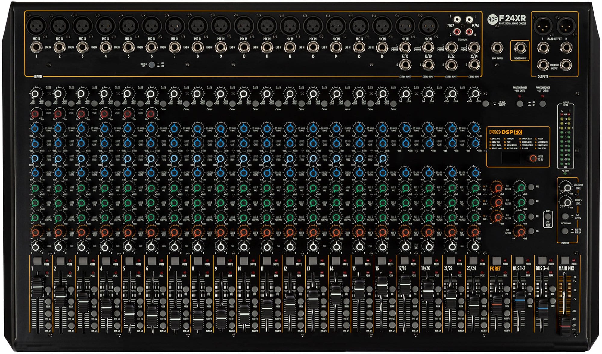Screen dimensions: 602x354
Task: Toggle the IN USB / IN 15/16 switch
Action: 485,104
